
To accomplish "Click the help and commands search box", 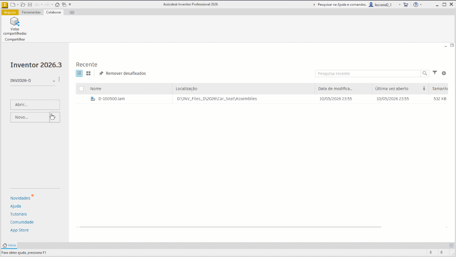I will click(342, 5).
